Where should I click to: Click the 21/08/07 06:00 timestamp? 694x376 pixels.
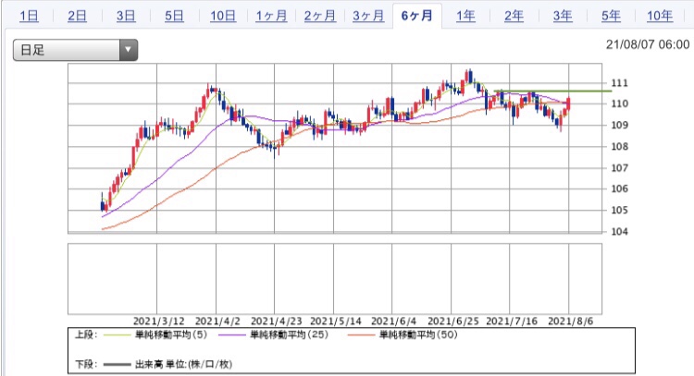[648, 44]
